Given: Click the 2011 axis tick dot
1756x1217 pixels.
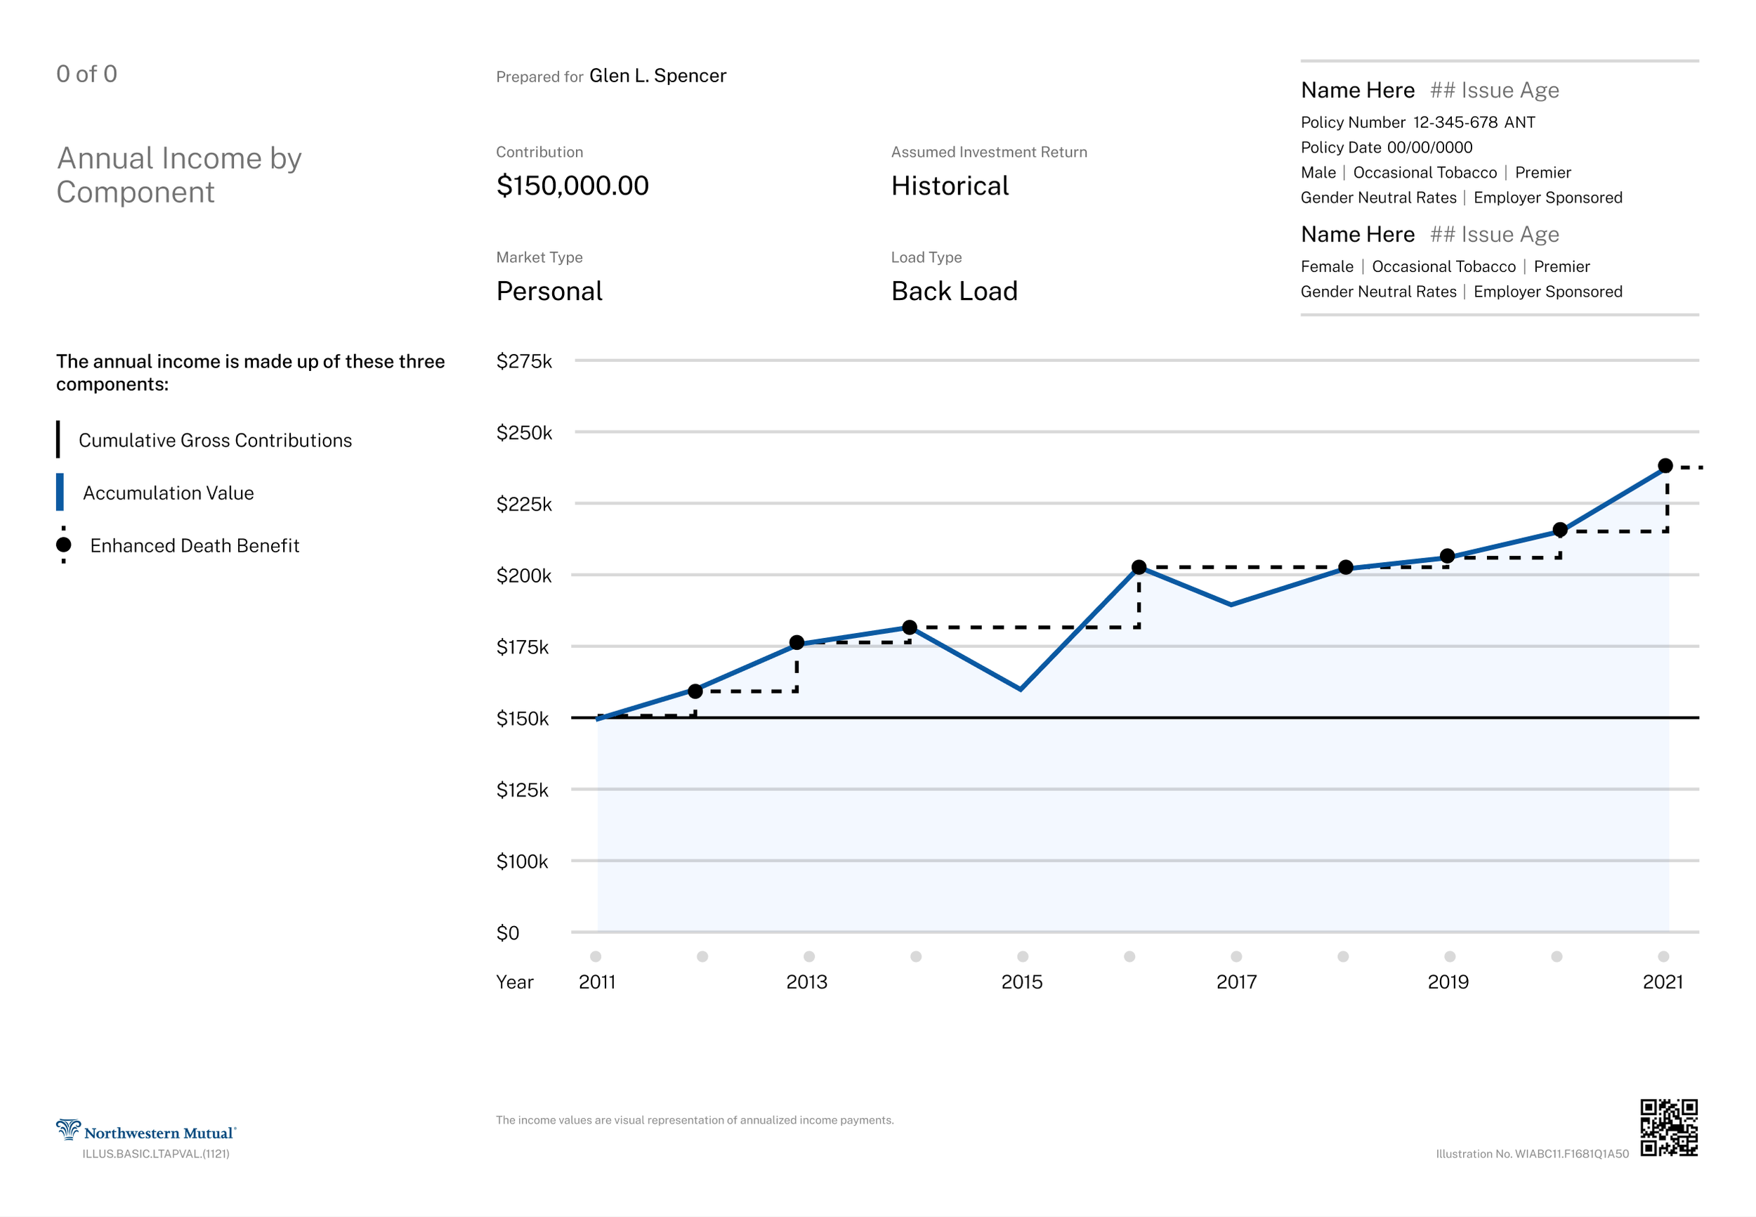Looking at the screenshot, I should (x=596, y=956).
